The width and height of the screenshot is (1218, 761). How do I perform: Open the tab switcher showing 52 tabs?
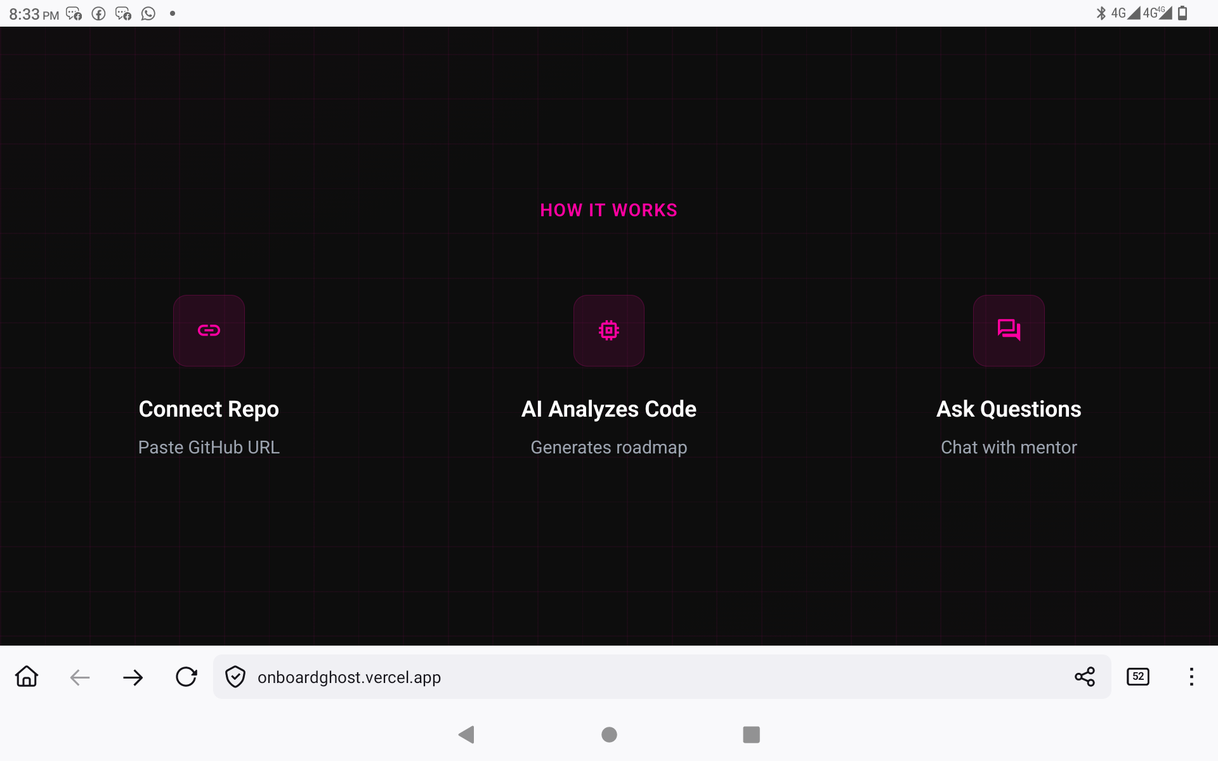(1138, 677)
